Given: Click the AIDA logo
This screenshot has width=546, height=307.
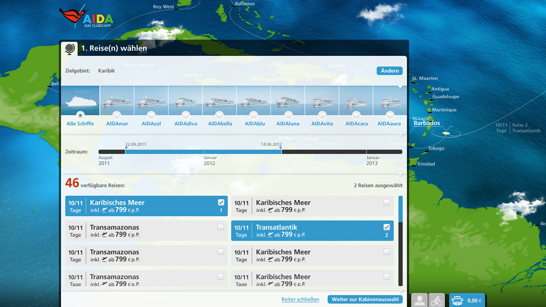Looking at the screenshot, I should click(x=86, y=17).
